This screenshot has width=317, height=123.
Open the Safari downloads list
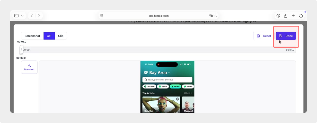[278, 16]
